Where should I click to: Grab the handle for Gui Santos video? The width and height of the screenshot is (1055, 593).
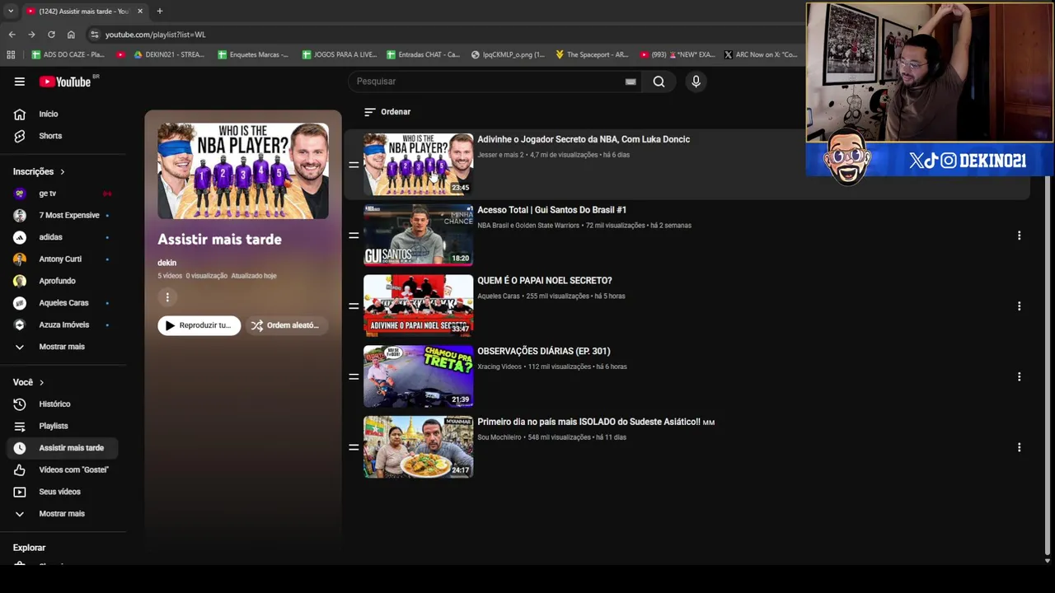[354, 236]
